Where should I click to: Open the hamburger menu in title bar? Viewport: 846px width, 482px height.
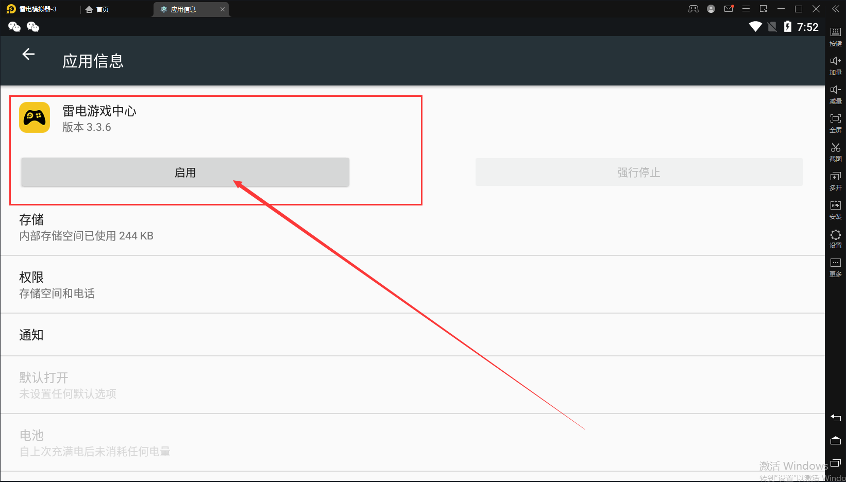point(746,9)
